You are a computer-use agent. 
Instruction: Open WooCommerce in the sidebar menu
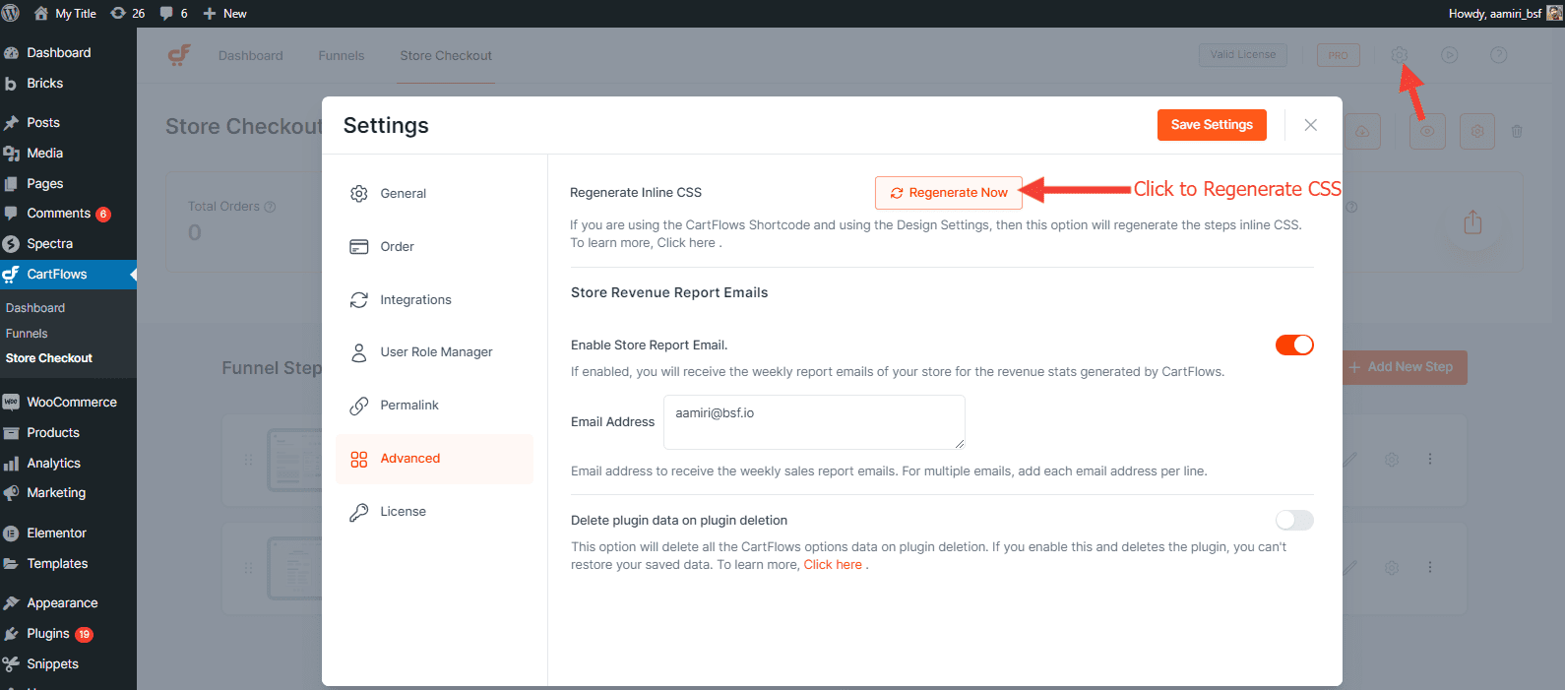pyautogui.click(x=71, y=403)
